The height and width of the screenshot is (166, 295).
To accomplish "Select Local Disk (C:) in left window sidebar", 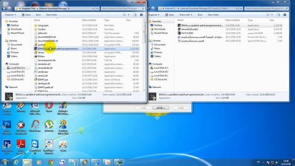I will pyautogui.click(x=18, y=68).
